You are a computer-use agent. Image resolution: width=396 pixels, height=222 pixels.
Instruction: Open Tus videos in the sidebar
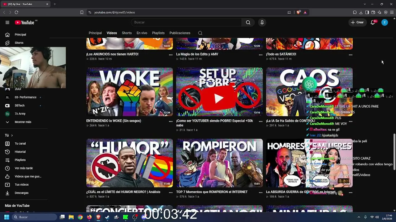tap(22, 185)
